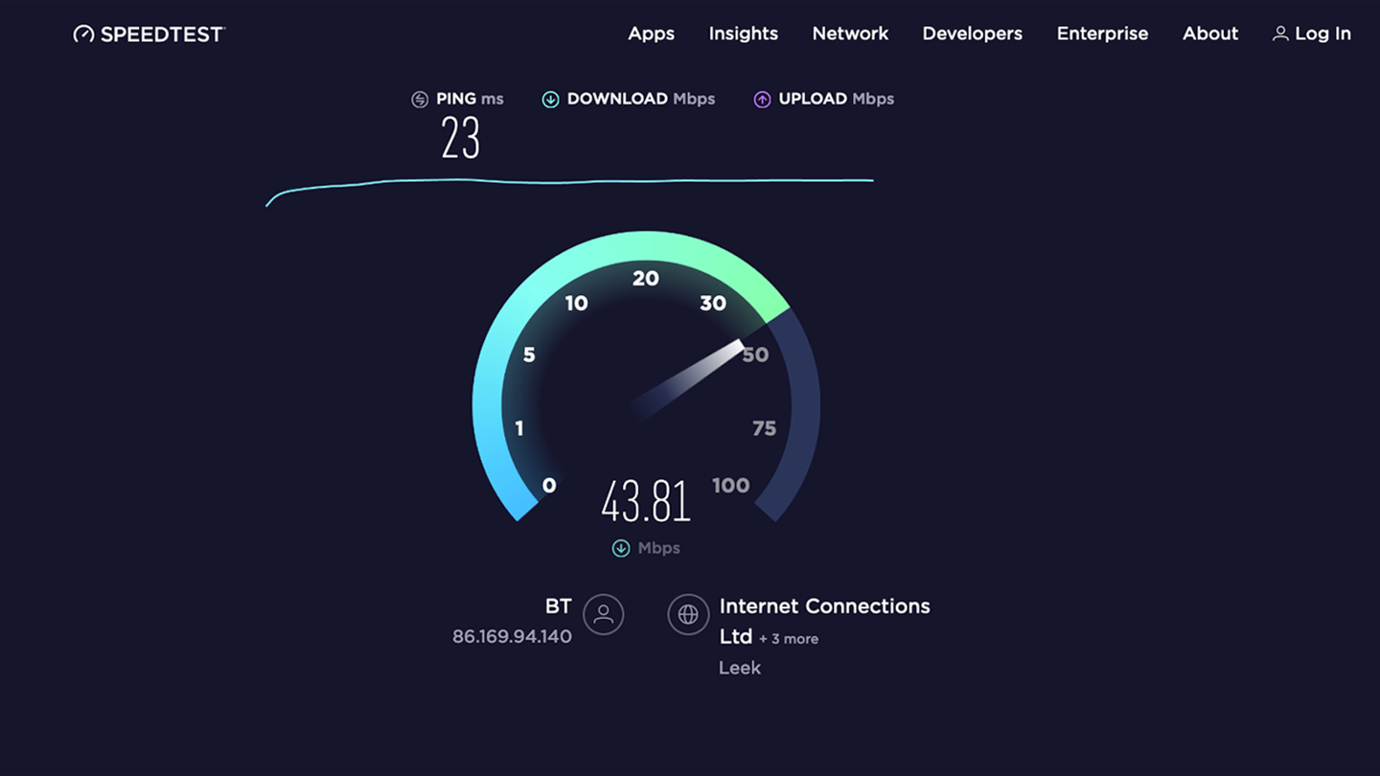Image resolution: width=1380 pixels, height=776 pixels.
Task: Open the Insights menu item
Action: [743, 33]
